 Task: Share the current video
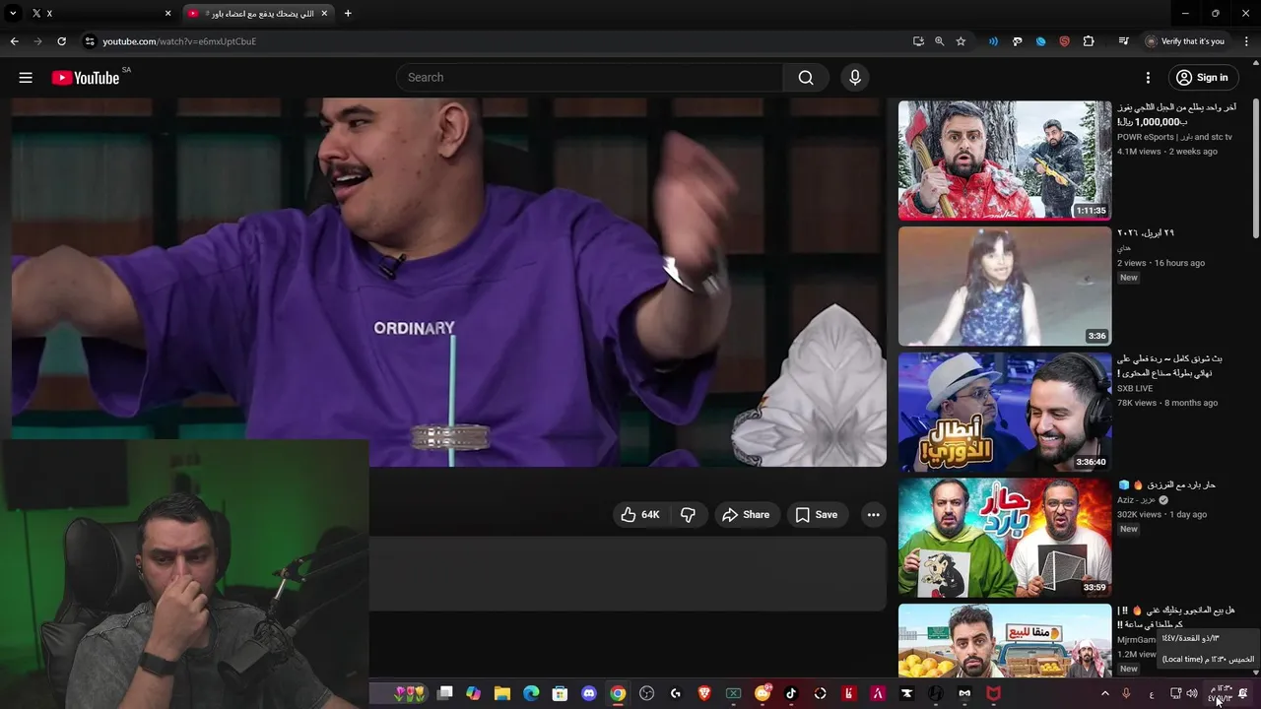tap(746, 515)
